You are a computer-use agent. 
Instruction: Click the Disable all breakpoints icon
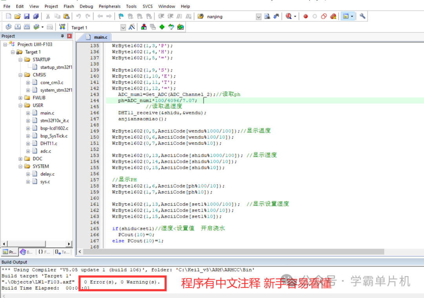point(324,16)
